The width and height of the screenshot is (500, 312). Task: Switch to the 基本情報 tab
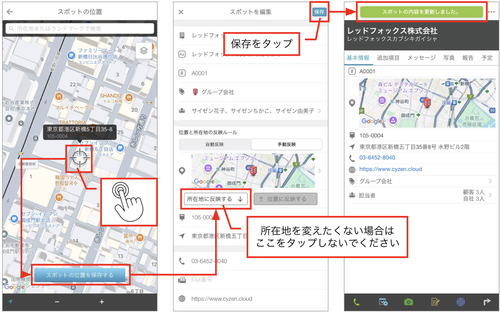click(x=358, y=58)
